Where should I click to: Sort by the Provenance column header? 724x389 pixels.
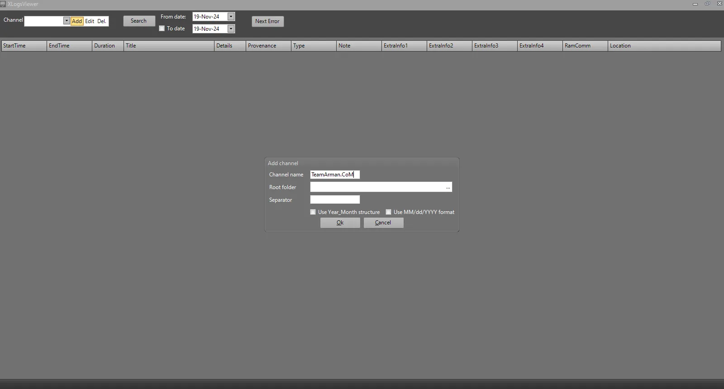point(268,46)
